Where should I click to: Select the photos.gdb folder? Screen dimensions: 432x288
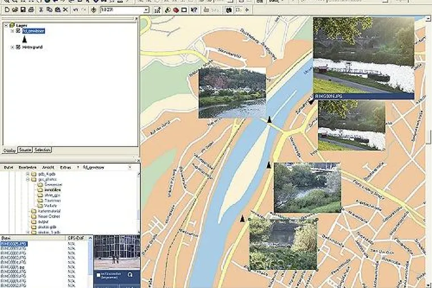(44, 227)
